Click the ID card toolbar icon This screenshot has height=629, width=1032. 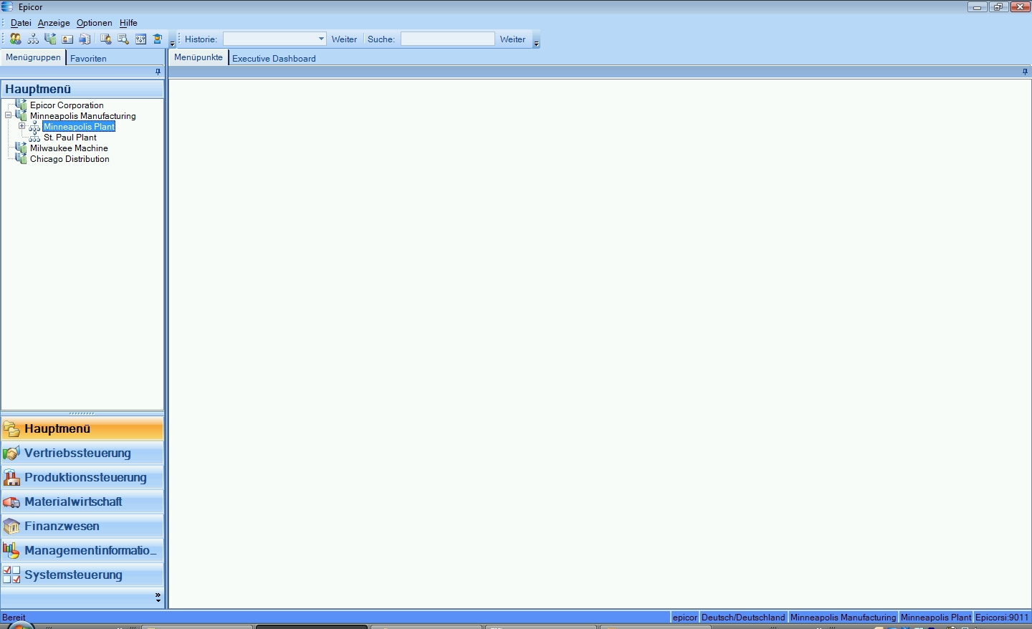point(67,39)
